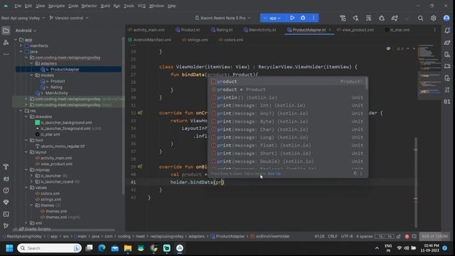Open more run actions menu
Image resolution: width=455 pixels, height=256 pixels.
point(314,18)
